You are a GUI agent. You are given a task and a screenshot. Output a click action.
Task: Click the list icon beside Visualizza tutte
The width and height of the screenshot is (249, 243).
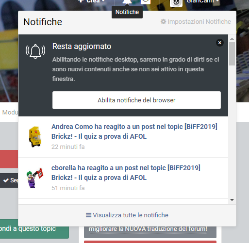coord(88,215)
